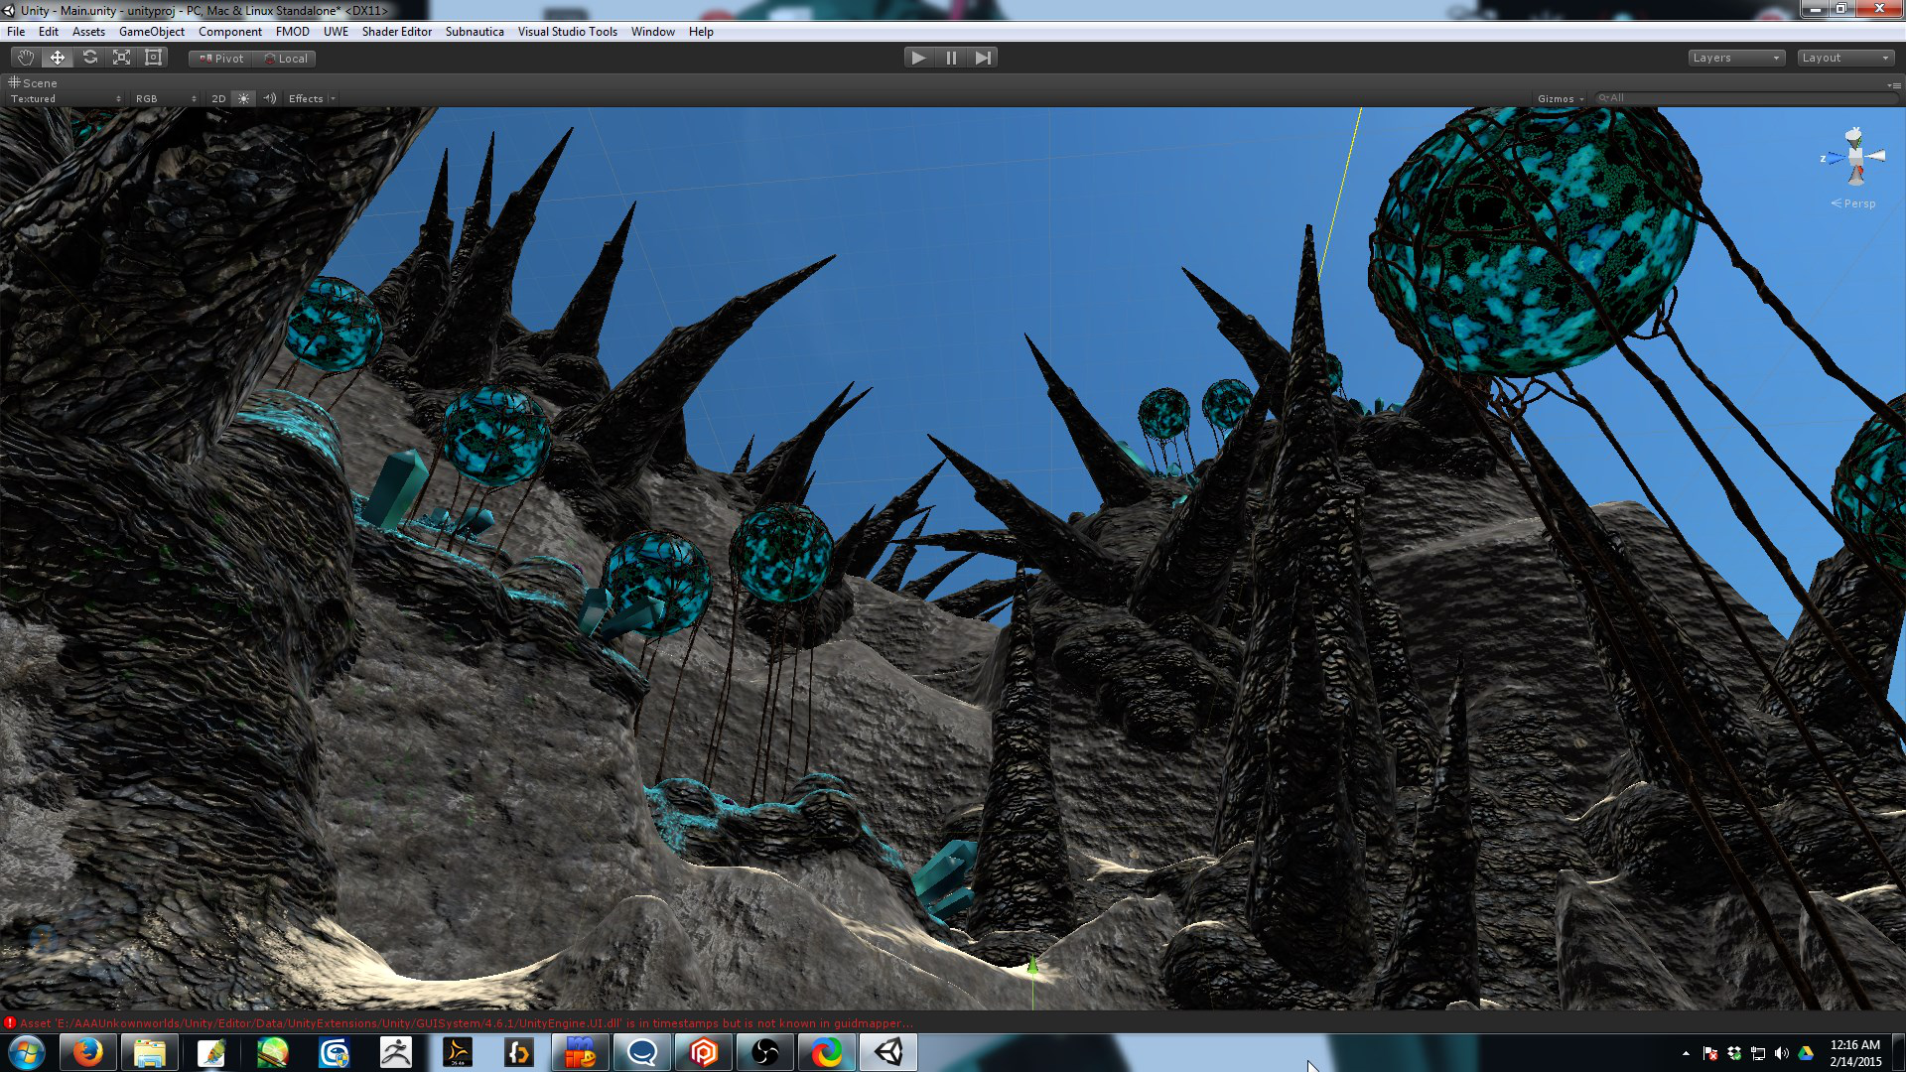Toggle scene lighting sun icon

click(x=243, y=98)
